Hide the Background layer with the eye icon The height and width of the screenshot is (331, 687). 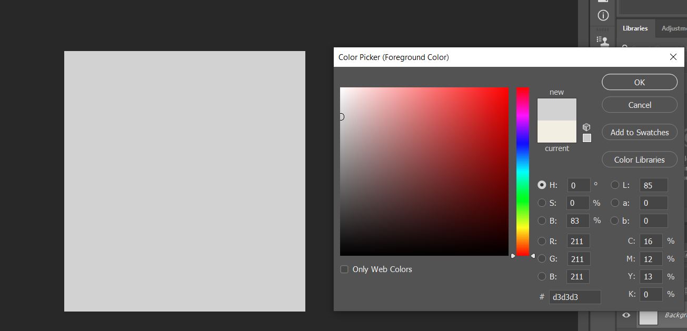click(626, 315)
